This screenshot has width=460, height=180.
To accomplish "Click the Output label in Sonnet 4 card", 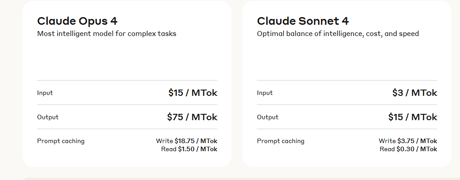I will (x=268, y=117).
